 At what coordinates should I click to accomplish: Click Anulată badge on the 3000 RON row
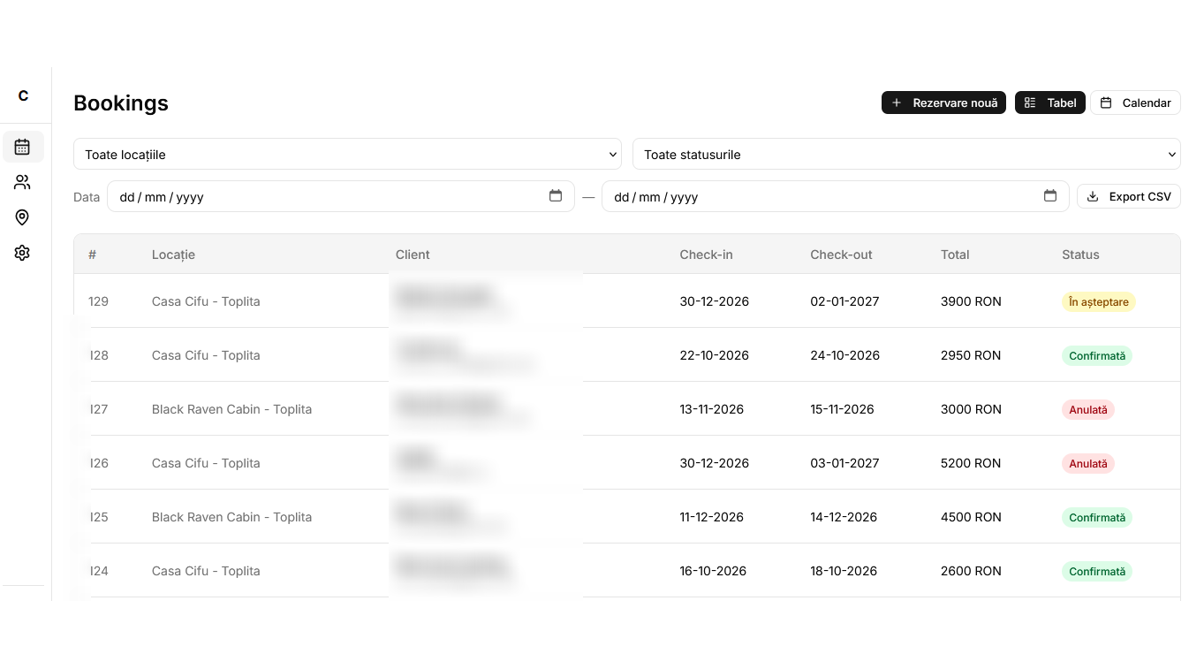tap(1088, 409)
